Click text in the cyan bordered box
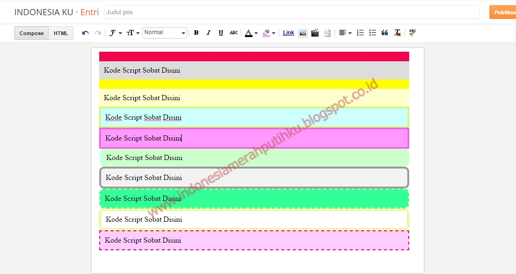Image resolution: width=516 pixels, height=274 pixels. (x=143, y=118)
